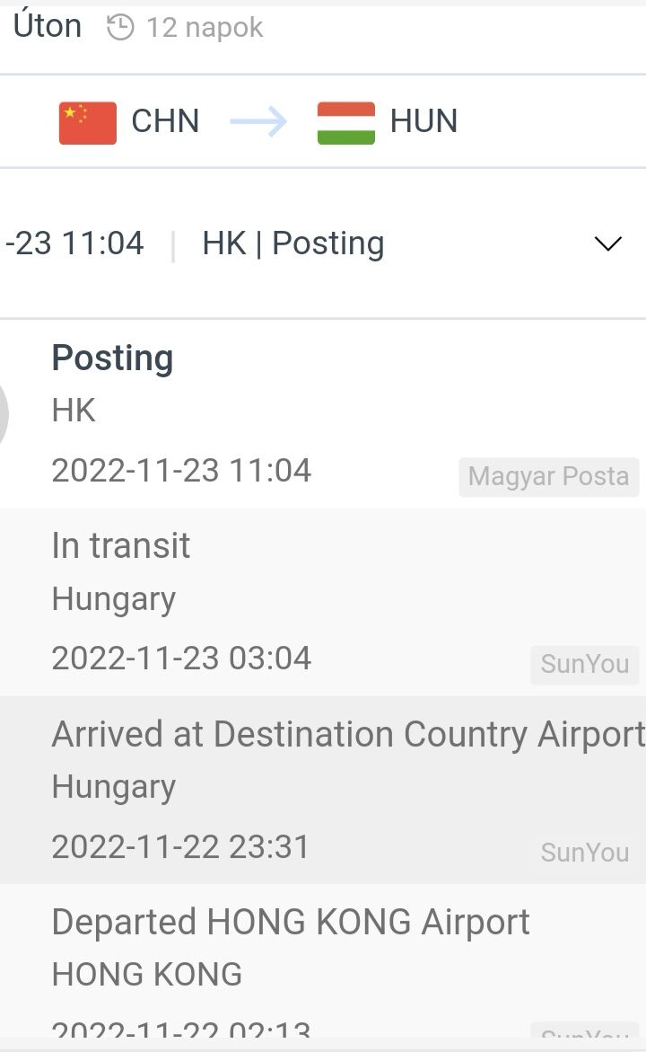Select the Úton status label

point(48,26)
